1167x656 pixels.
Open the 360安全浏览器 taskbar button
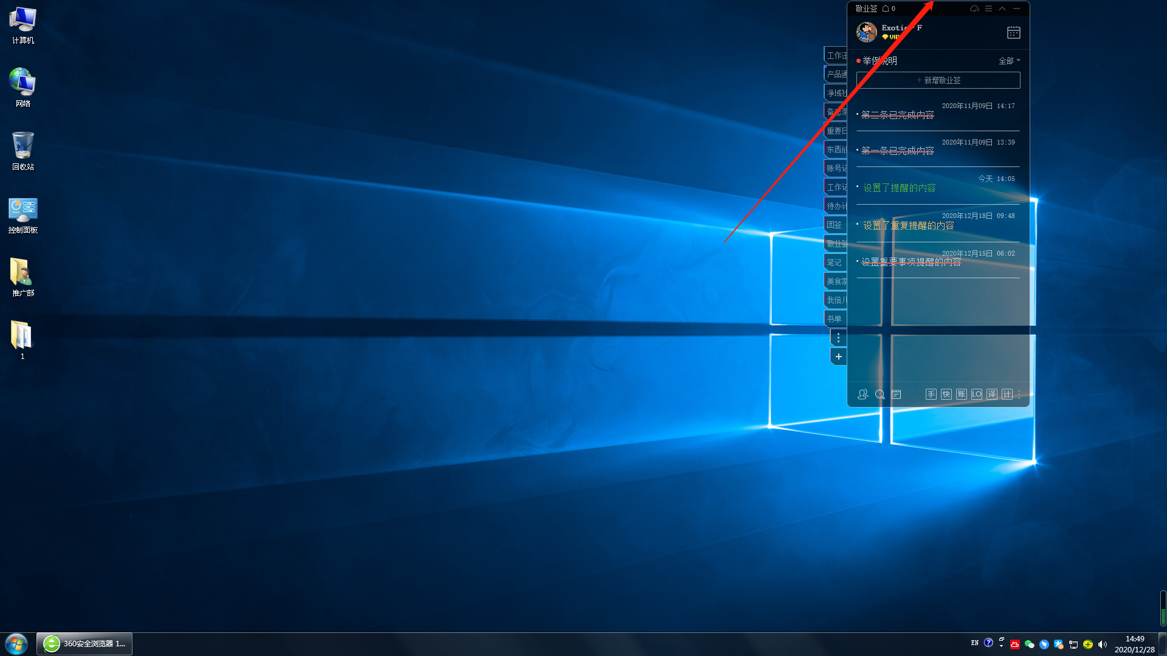84,644
